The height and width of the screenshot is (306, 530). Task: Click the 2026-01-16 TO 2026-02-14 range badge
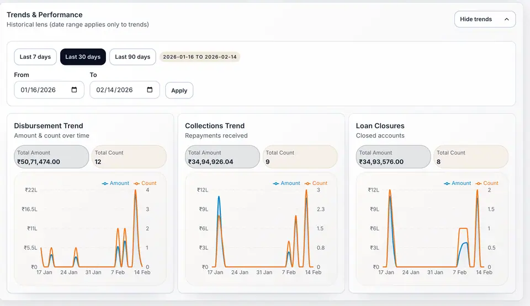point(200,57)
